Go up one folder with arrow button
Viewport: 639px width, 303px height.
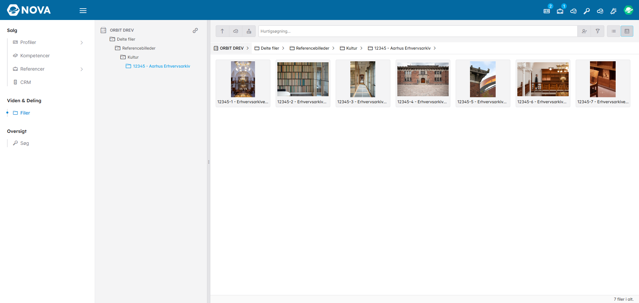[222, 31]
